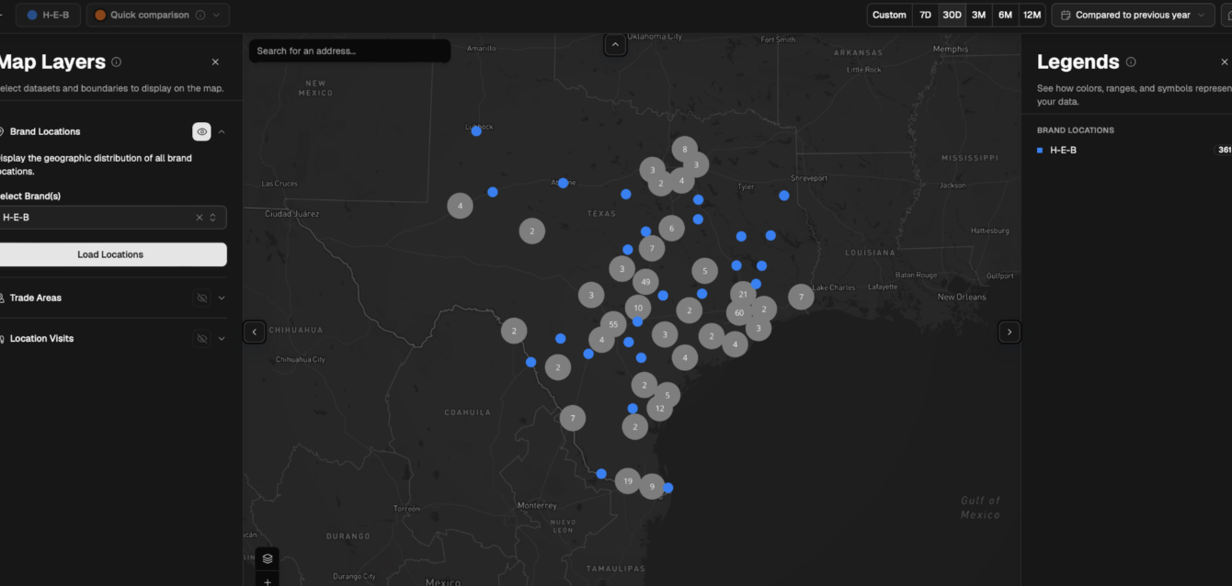Click the 7 cluster near Lake Charles

coord(801,297)
